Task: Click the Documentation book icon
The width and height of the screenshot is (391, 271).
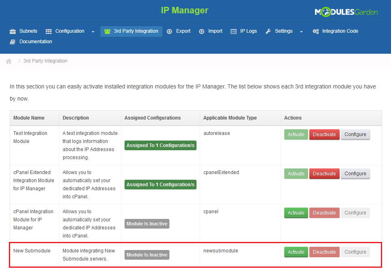Action: click(13, 42)
